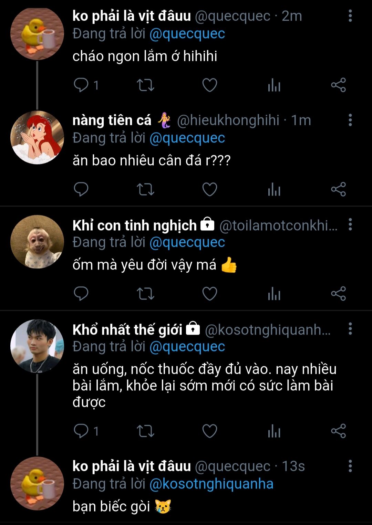Retweet Khổ nhất thế giới's reply

pos(145,431)
